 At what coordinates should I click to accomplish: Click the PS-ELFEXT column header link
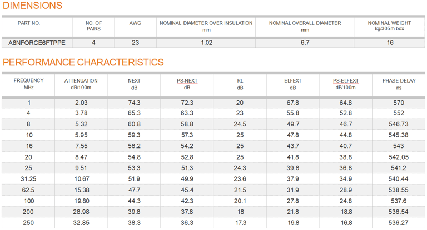point(346,81)
